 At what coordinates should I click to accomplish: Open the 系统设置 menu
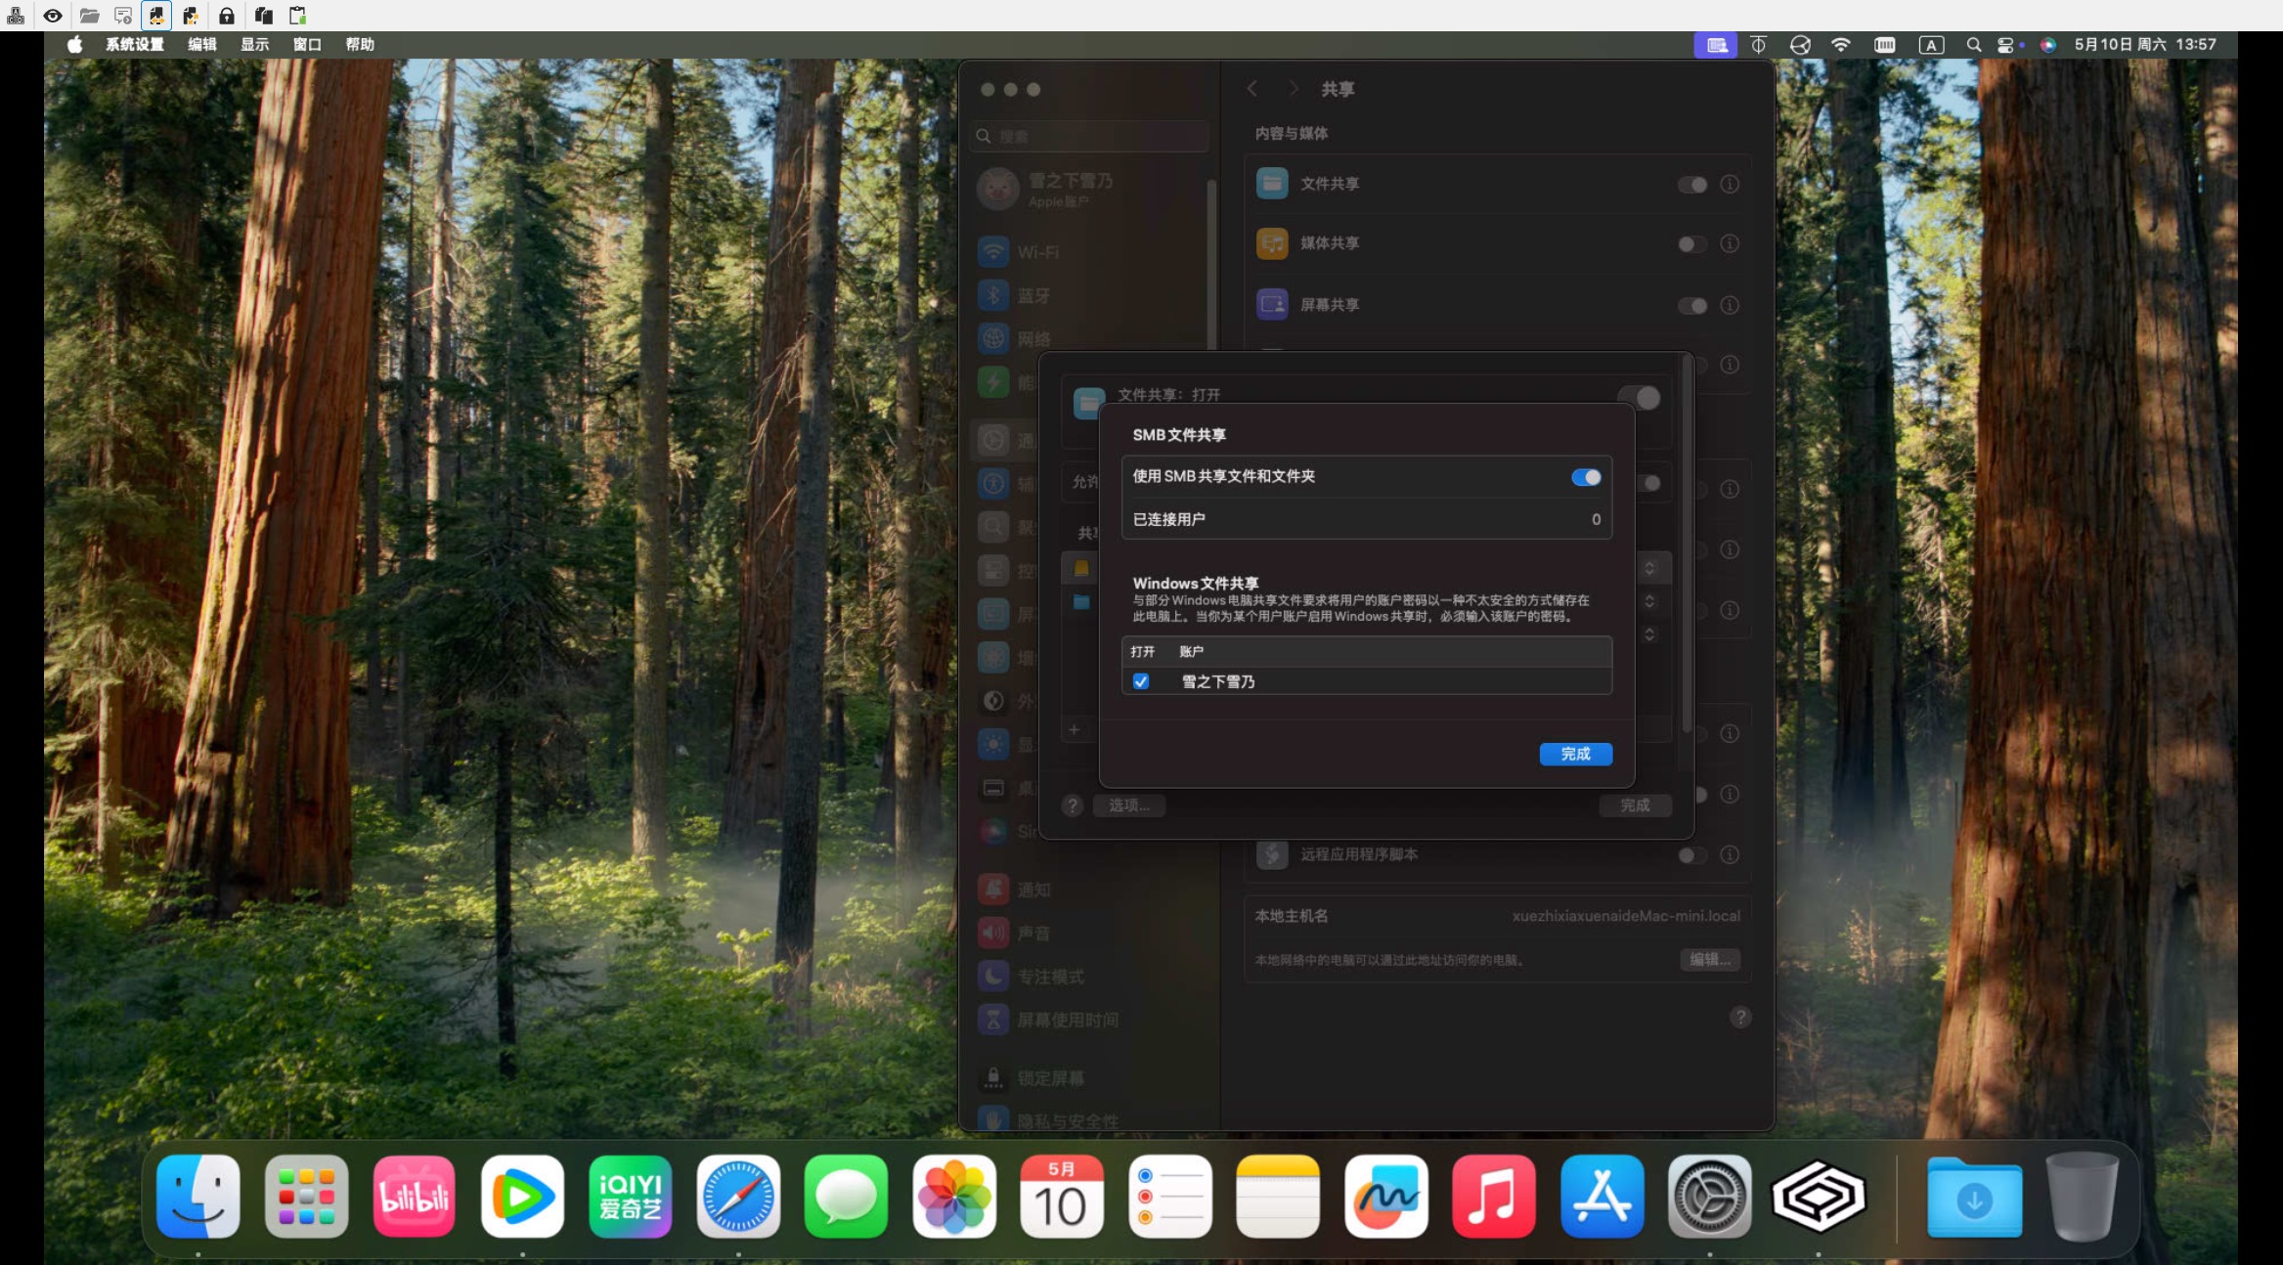coord(135,45)
